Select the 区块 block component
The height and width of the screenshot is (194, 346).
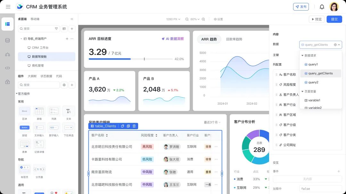(x=24, y=113)
